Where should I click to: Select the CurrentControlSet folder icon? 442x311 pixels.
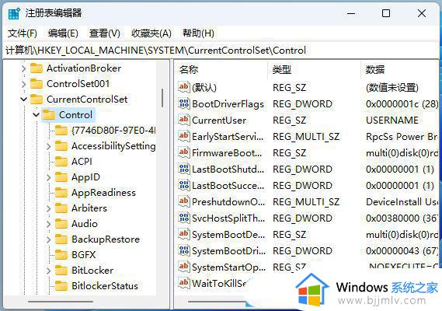click(x=37, y=100)
